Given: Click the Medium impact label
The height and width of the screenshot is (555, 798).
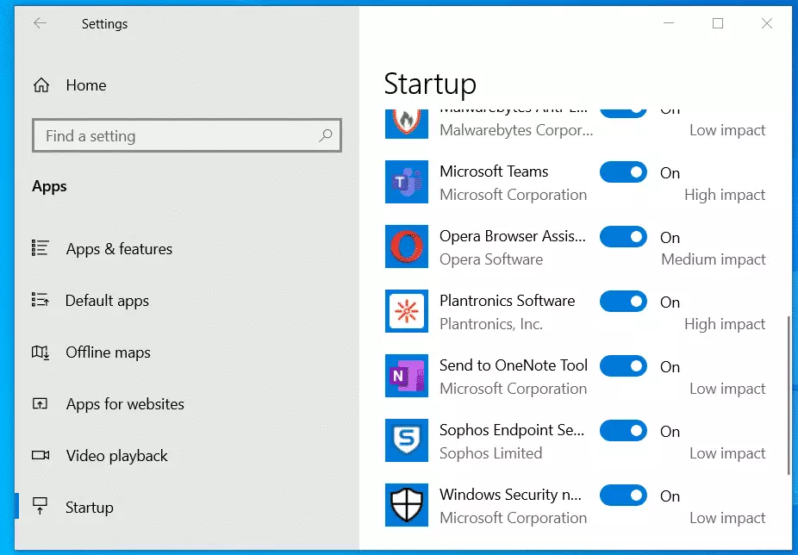Looking at the screenshot, I should 713,259.
